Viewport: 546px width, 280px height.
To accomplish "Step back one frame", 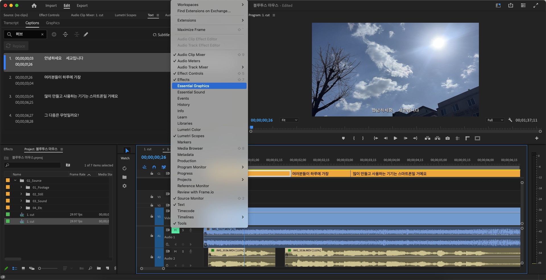I will 386,138.
